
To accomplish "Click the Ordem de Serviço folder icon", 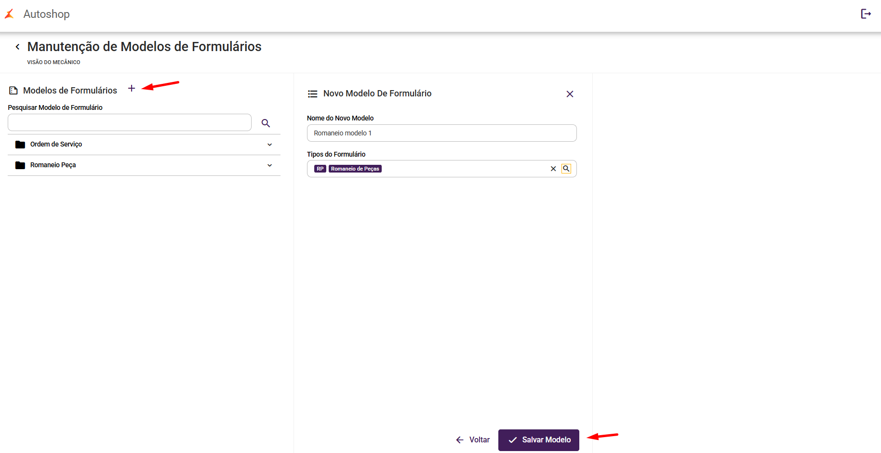I will [x=20, y=145].
